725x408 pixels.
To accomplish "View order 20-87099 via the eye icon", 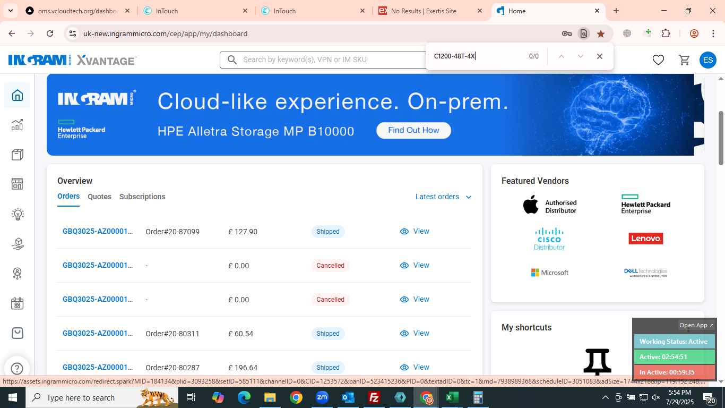I will [x=404, y=232].
